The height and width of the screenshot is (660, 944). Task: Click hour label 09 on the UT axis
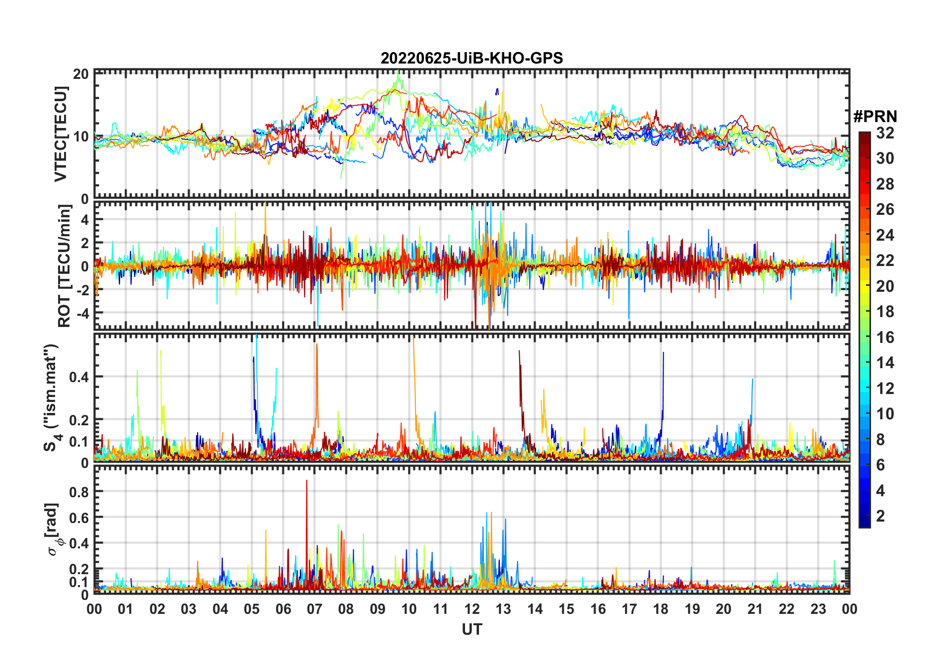378,609
